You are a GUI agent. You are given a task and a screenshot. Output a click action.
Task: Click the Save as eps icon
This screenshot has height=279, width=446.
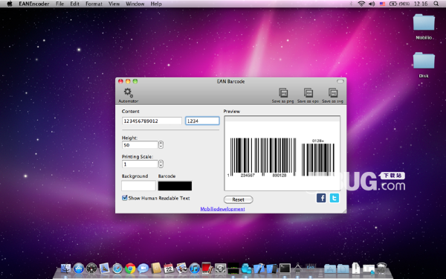308,95
